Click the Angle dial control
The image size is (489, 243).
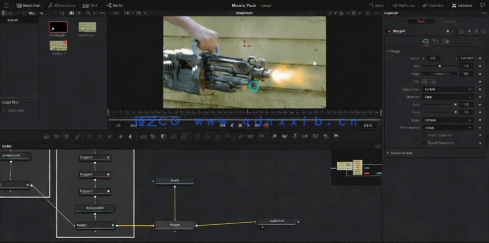439,74
